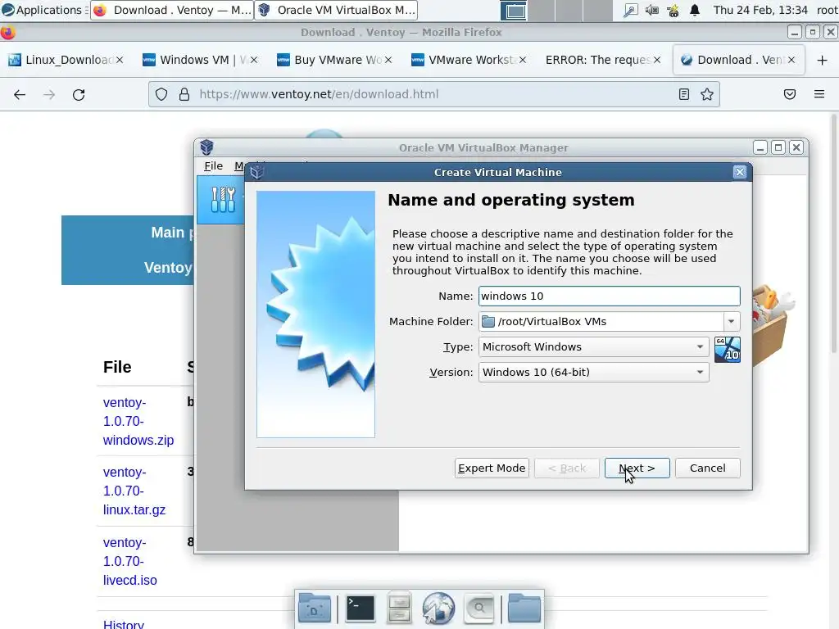Open ventoy-1.0.70-linux.tar.gz link
Image resolution: width=839 pixels, height=629 pixels.
coord(134,491)
